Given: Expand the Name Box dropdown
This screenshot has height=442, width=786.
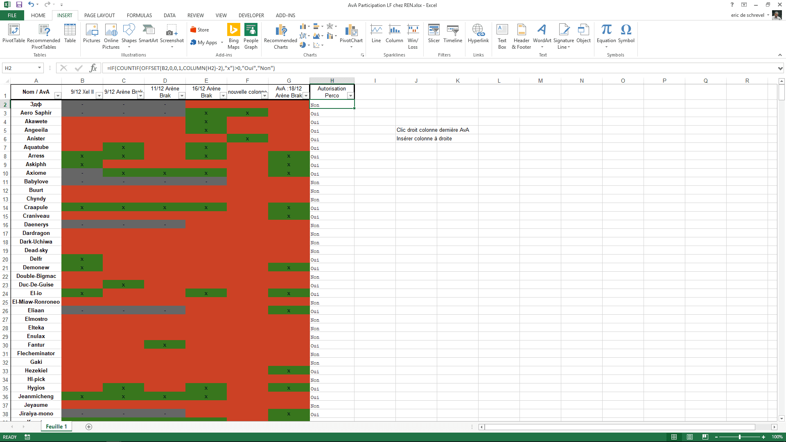Looking at the screenshot, I should (39, 68).
